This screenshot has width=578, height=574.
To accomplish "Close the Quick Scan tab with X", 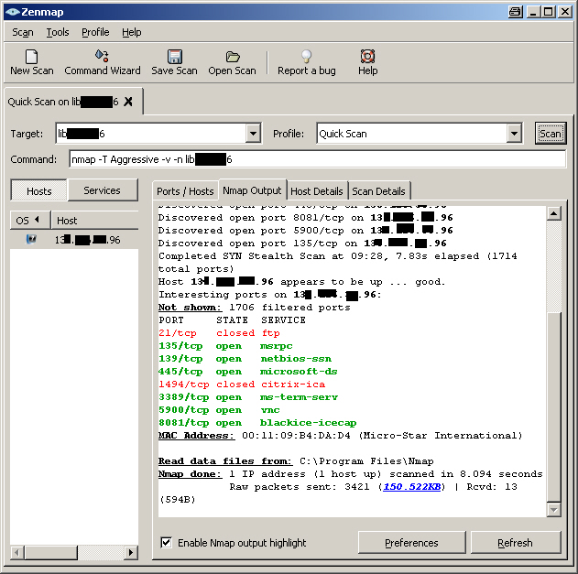I will point(128,102).
